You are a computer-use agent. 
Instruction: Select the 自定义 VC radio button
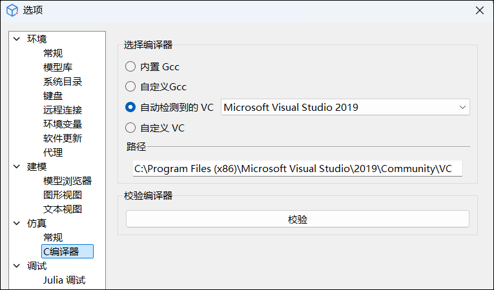[x=130, y=128]
